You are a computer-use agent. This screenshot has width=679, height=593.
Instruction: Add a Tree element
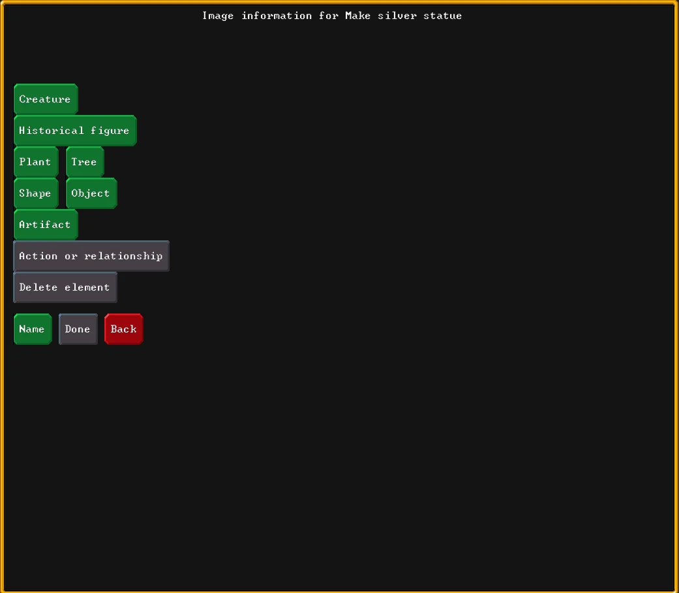click(x=85, y=162)
